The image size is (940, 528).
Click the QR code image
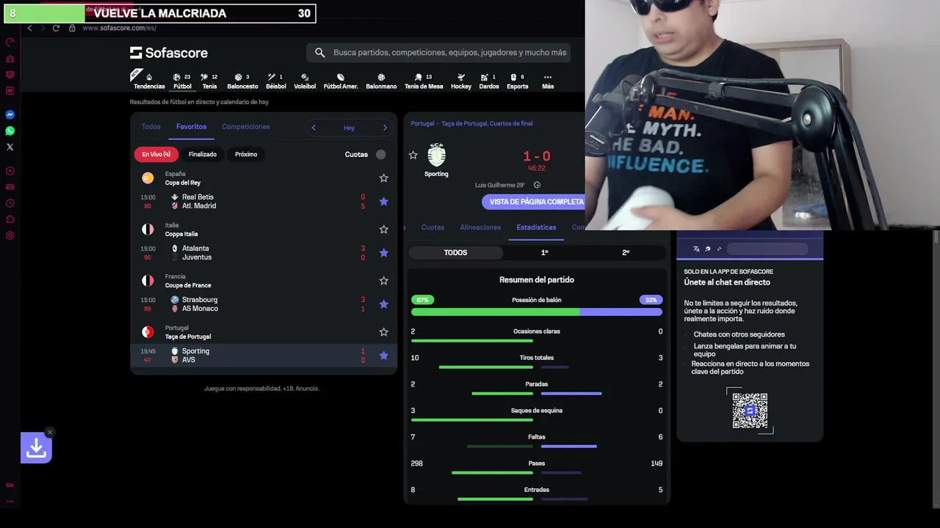[750, 411]
